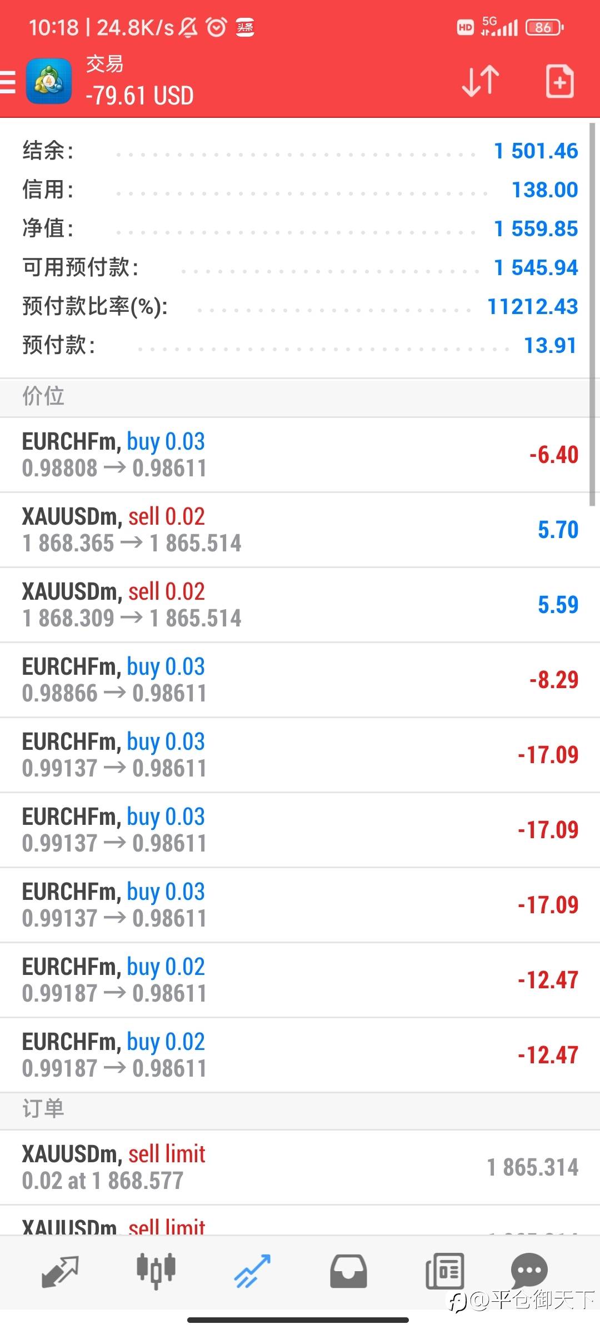Open the chat messages tab
This screenshot has width=600, height=1334.
click(x=529, y=1271)
